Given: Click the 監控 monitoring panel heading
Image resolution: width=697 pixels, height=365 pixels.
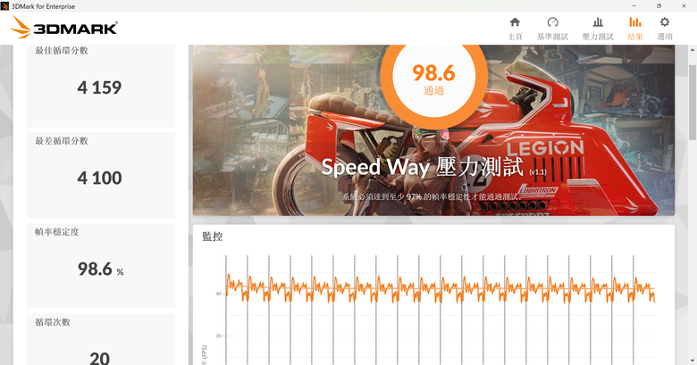Looking at the screenshot, I should [x=212, y=236].
